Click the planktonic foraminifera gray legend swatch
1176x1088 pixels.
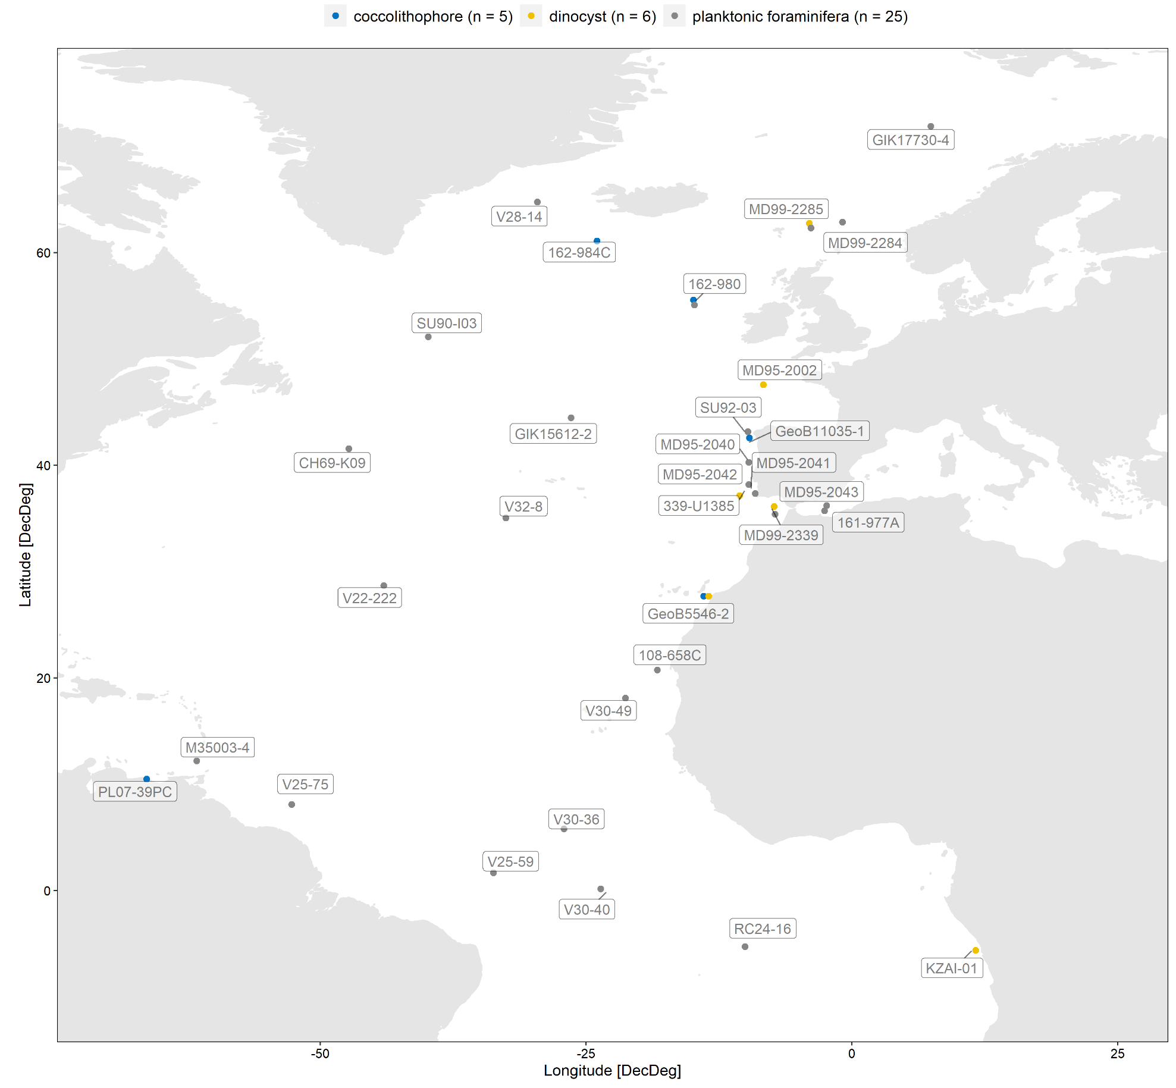pyautogui.click(x=675, y=16)
